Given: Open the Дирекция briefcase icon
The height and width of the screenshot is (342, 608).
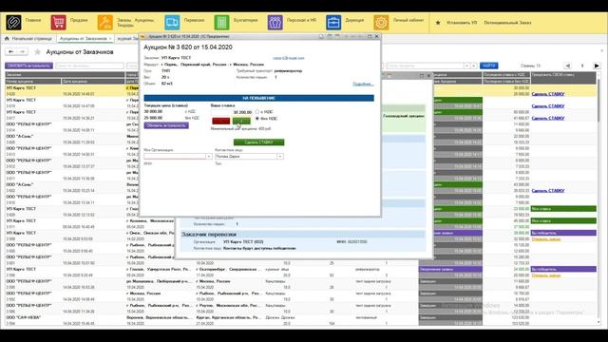Looking at the screenshot, I should tap(333, 23).
